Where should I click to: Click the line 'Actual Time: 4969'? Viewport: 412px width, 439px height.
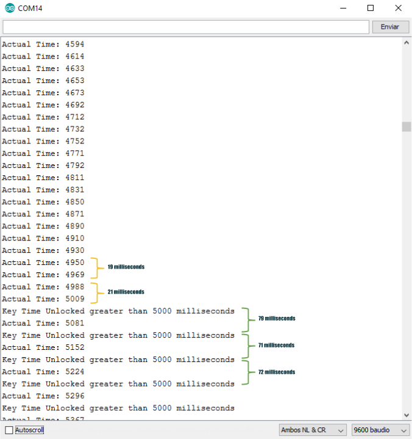43,275
